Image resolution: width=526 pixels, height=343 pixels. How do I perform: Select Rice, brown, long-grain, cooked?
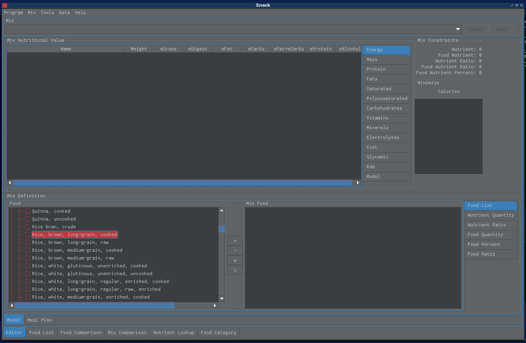75,235
